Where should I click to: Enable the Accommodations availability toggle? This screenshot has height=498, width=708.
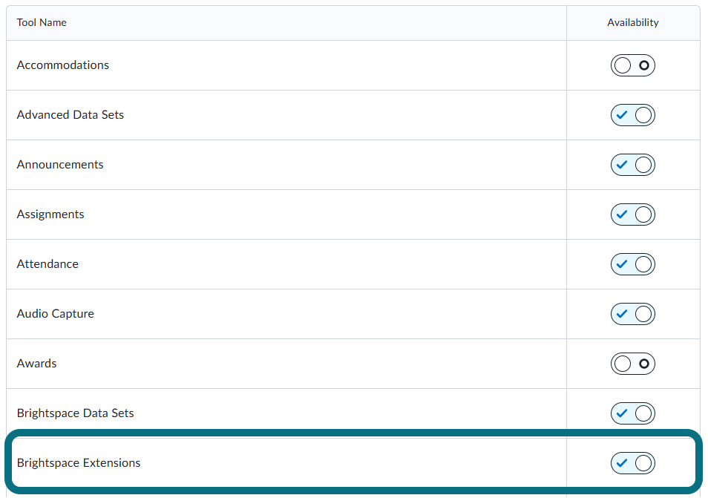coord(632,65)
